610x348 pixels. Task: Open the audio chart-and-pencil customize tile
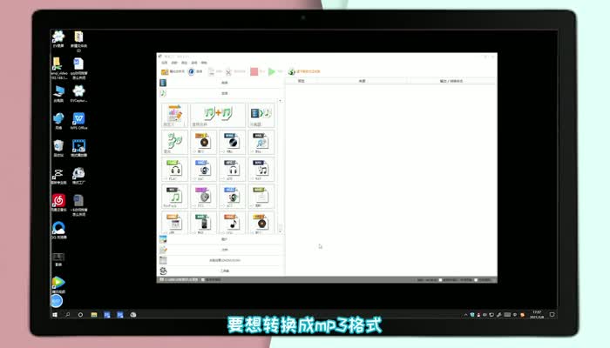click(x=174, y=115)
